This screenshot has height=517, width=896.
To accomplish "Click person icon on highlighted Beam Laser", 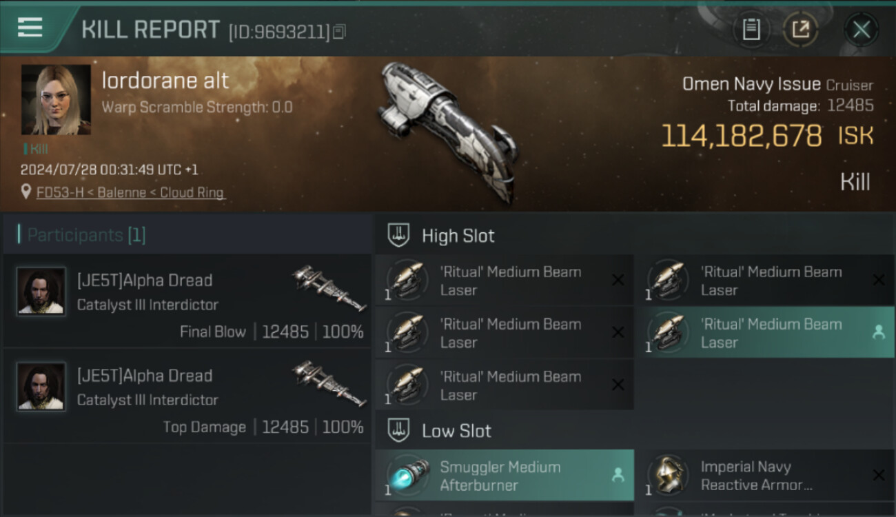I will (878, 332).
